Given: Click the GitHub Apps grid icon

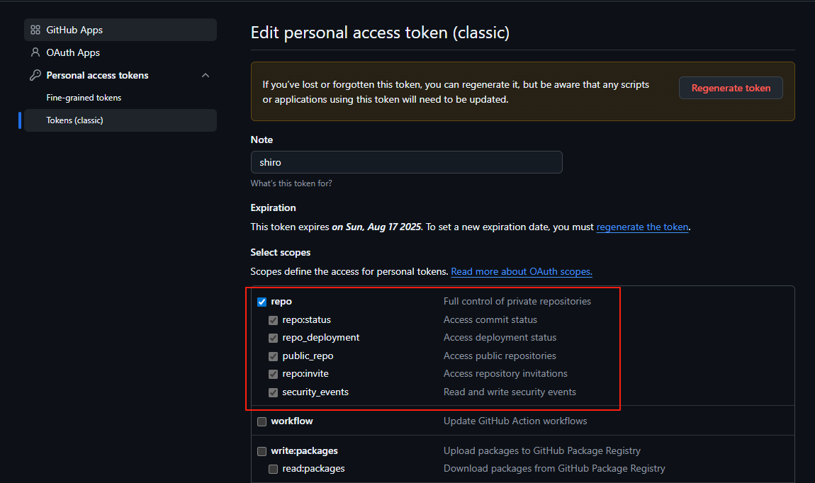Looking at the screenshot, I should click(35, 30).
